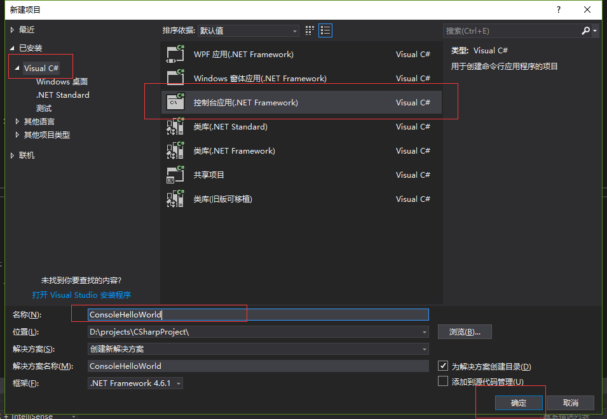Open Visual Studio installer link
This screenshot has width=607, height=419.
[x=81, y=295]
